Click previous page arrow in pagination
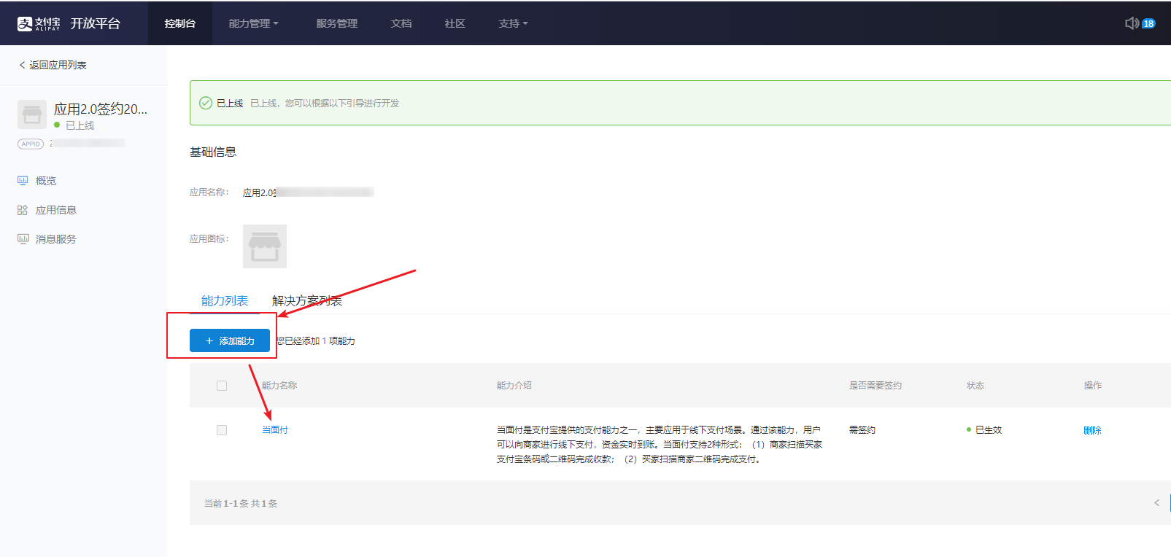The width and height of the screenshot is (1171, 557). [x=1156, y=502]
